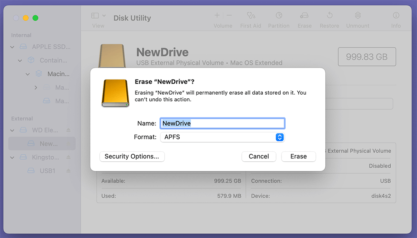Viewport: 417px width, 238px height.
Task: Click the Unmount toolbar icon
Action: pos(358,15)
